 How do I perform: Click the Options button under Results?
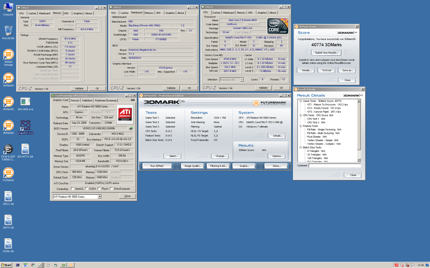point(277,156)
